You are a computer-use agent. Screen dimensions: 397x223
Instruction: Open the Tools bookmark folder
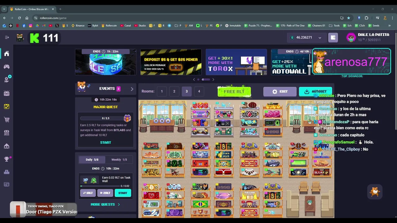pyautogui.click(x=334, y=26)
